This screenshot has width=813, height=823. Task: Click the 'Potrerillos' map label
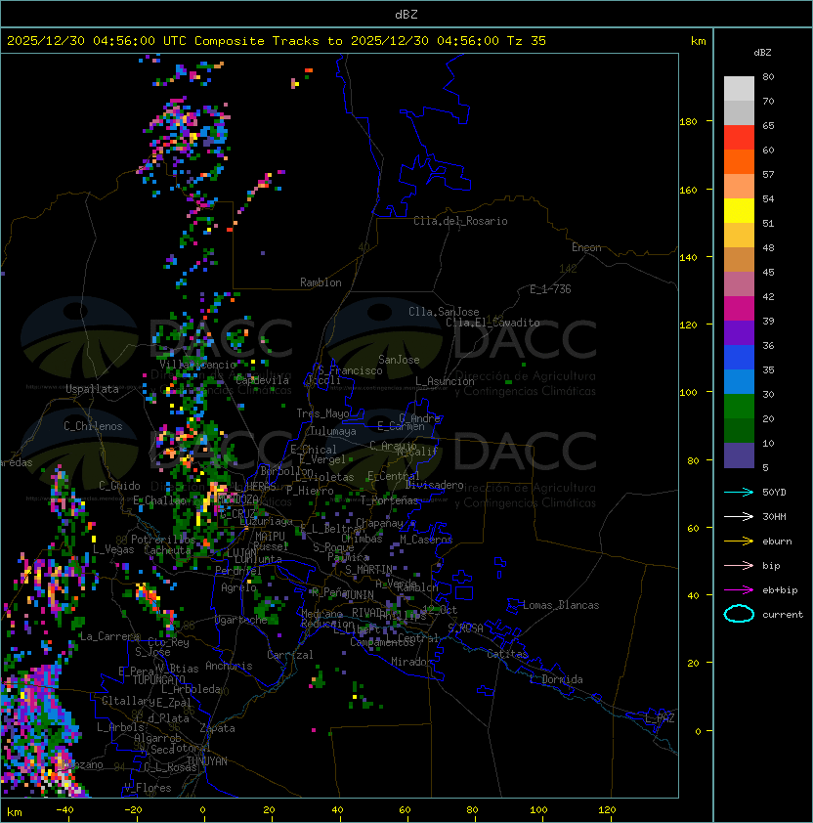[x=163, y=540]
